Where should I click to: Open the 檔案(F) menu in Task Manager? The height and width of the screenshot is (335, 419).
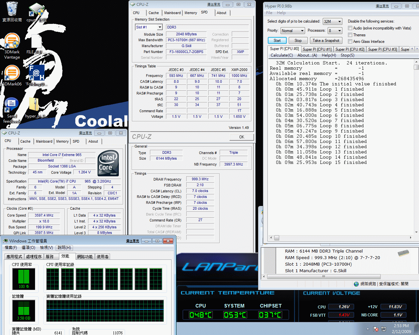point(10,248)
